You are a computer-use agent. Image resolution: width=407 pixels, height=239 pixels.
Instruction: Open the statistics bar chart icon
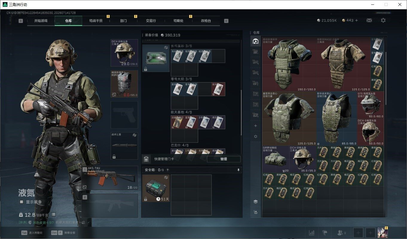click(311, 232)
